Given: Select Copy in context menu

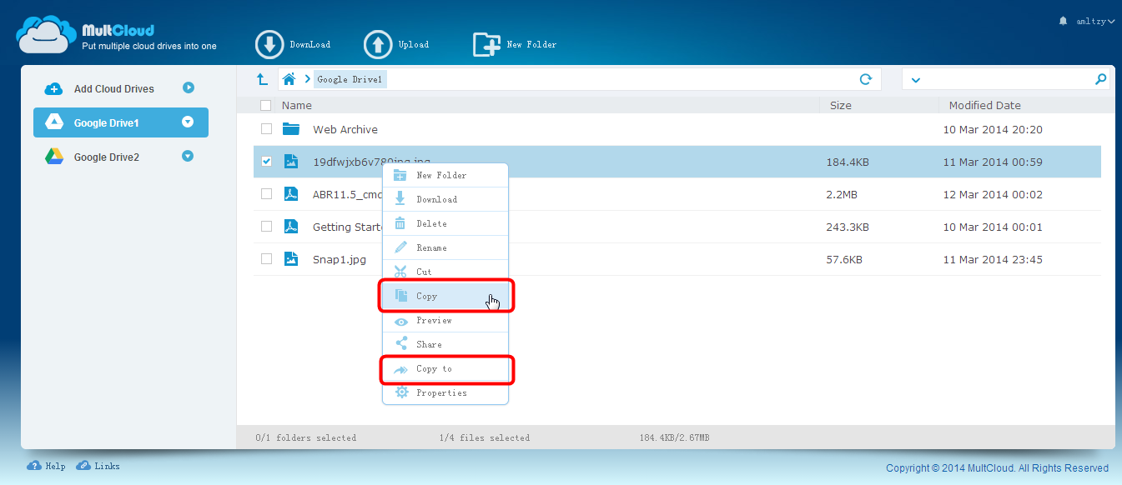Looking at the screenshot, I should (445, 296).
